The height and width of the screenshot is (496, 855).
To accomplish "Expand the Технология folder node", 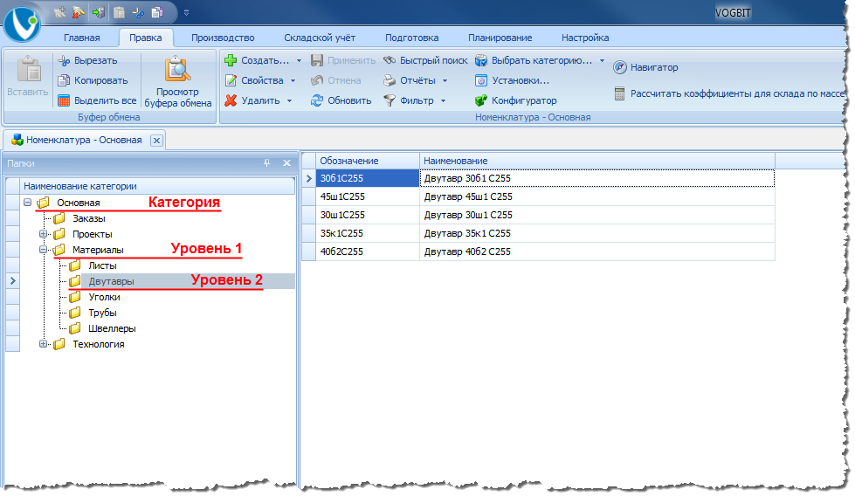I will [43, 344].
